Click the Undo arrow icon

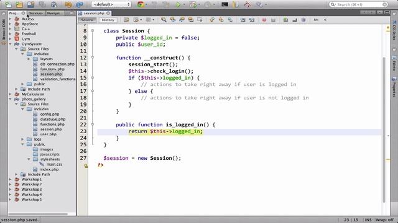point(68,4)
